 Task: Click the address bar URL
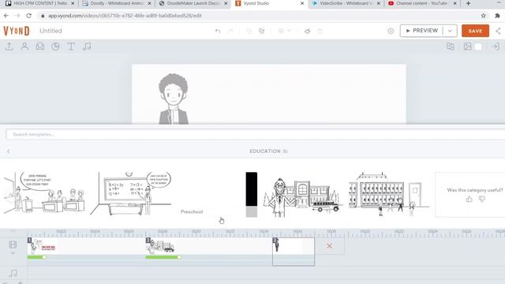(x=125, y=16)
